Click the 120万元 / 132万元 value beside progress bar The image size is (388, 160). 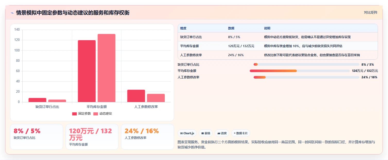click(365, 71)
